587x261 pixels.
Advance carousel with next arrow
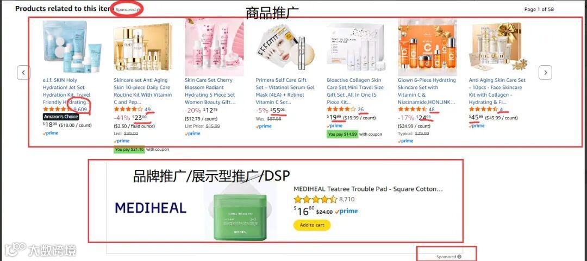[x=545, y=73]
